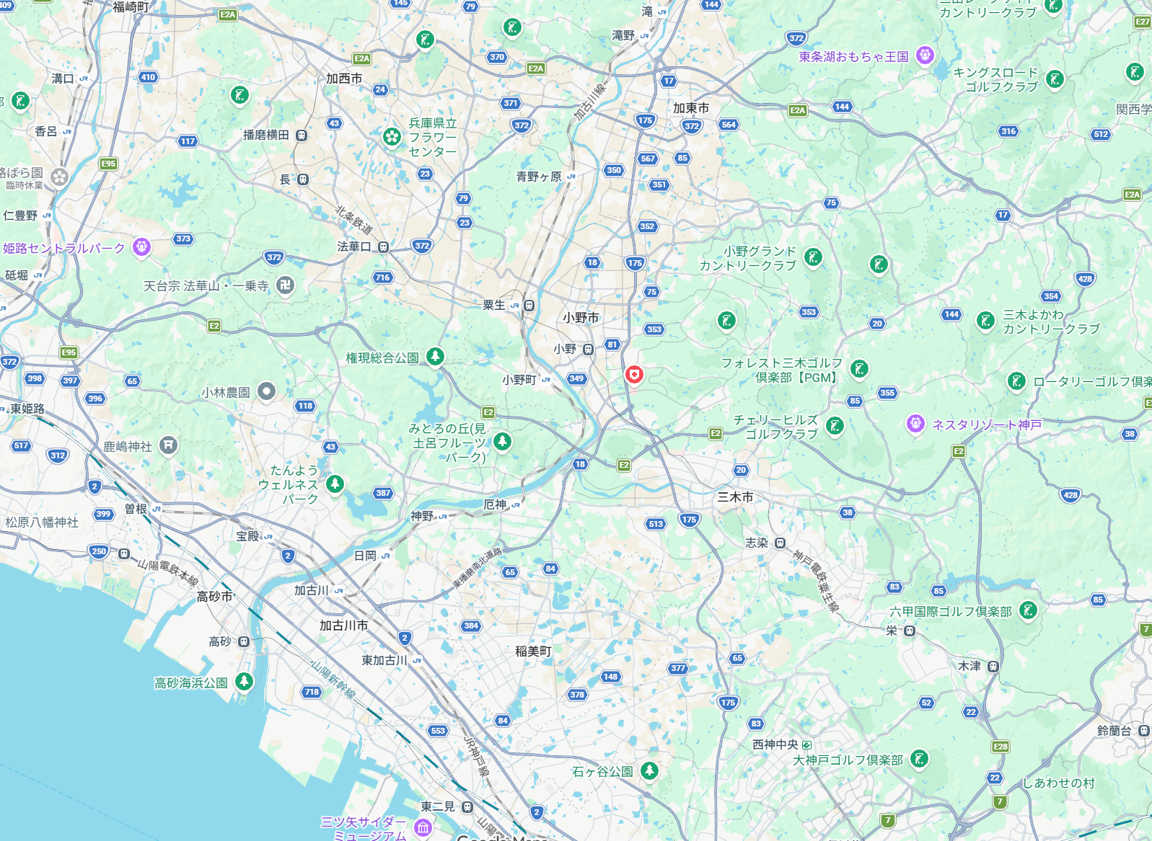
Task: Open the 大神戸ゴルフ倶楽部 golf marker
Action: [919, 759]
